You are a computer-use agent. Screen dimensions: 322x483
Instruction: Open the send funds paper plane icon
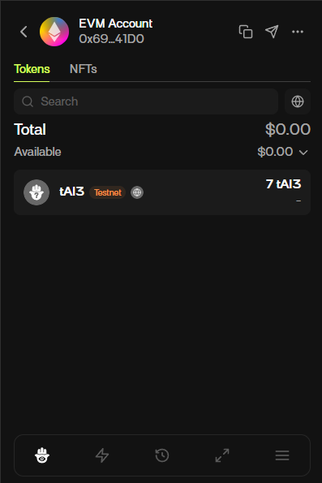coord(272,32)
